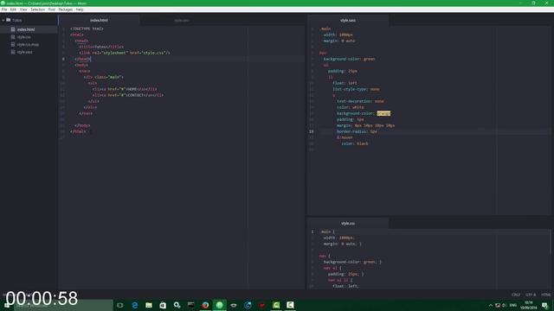Screen dimensions: 554x311
Task: Select the Tubes root folder name
Action: click(17, 21)
